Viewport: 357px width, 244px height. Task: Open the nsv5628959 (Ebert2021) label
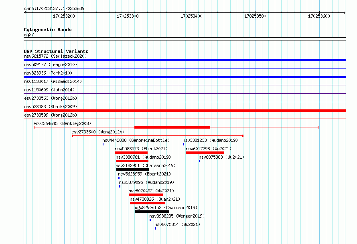click(144, 174)
